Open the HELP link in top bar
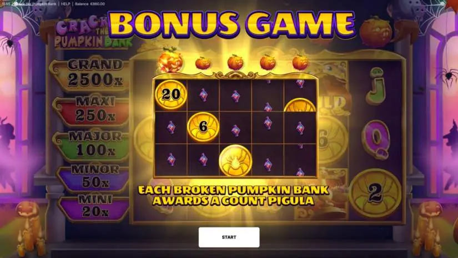This screenshot has height=258, width=458. (x=65, y=4)
